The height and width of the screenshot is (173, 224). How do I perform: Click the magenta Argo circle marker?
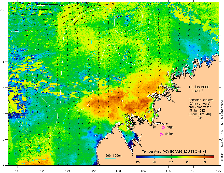click(x=163, y=127)
